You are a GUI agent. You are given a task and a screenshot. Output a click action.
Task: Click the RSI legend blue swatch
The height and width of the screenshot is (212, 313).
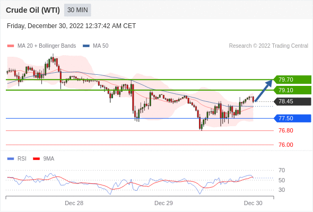(11, 159)
